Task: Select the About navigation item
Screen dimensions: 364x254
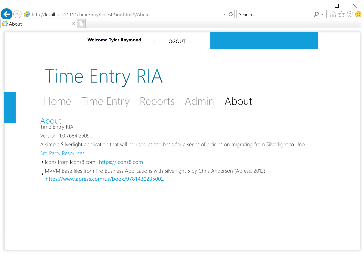Action: pyautogui.click(x=239, y=101)
